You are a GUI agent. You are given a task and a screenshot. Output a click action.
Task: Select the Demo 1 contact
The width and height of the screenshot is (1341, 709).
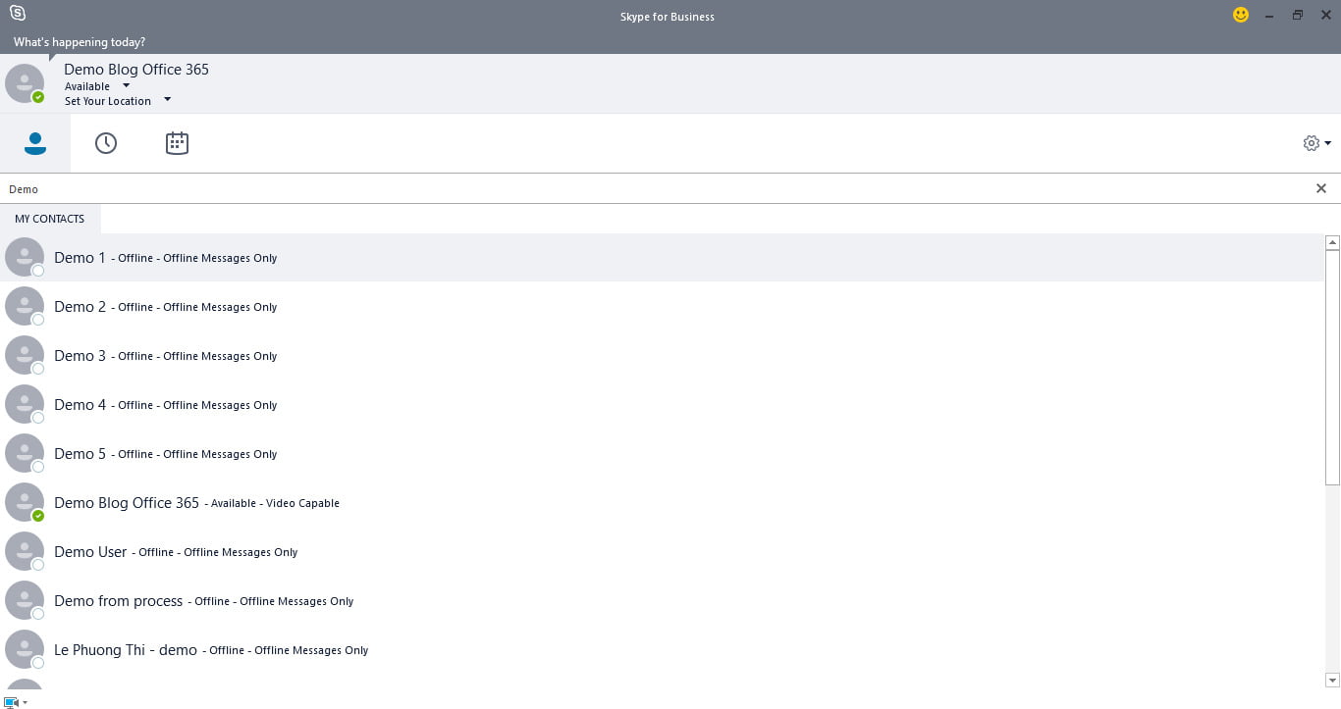(662, 258)
